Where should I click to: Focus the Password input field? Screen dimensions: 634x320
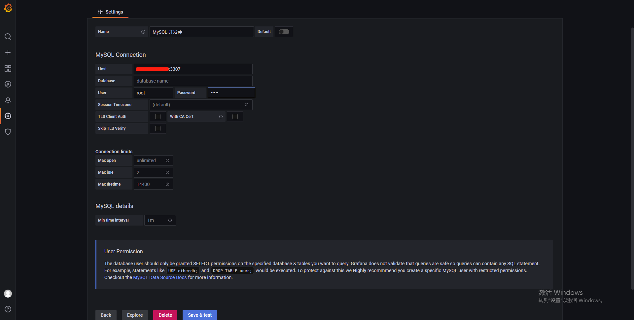pyautogui.click(x=231, y=93)
